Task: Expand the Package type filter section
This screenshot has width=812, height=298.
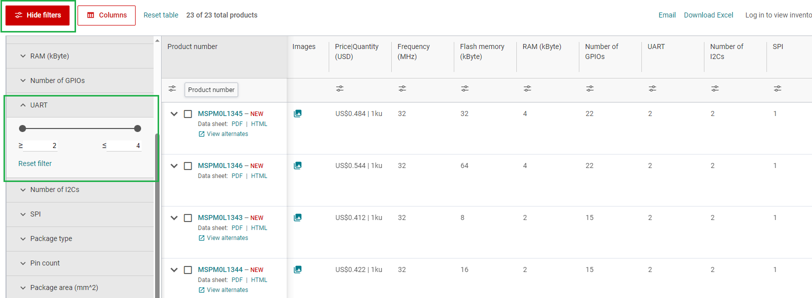Action: [x=51, y=238]
